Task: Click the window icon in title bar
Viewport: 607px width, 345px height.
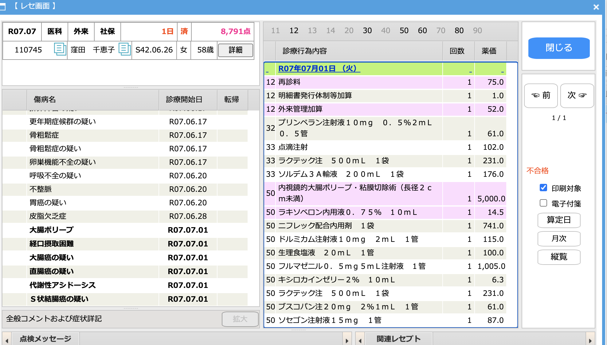Action: pyautogui.click(x=2, y=7)
